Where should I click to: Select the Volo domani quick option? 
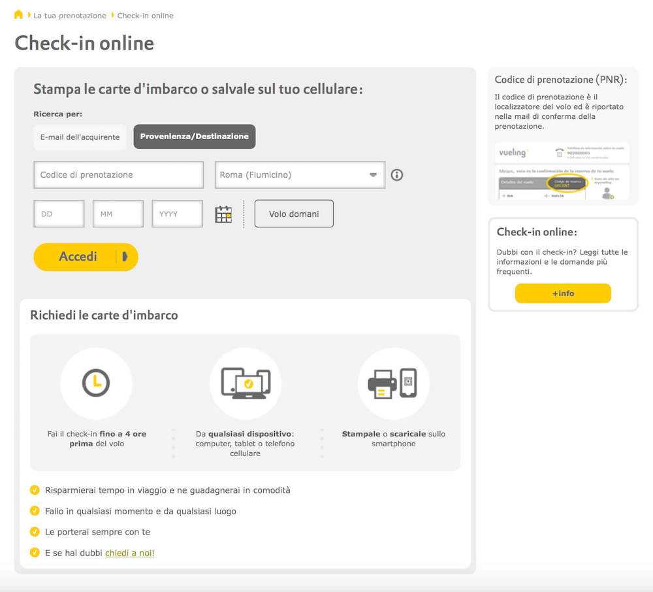(294, 213)
